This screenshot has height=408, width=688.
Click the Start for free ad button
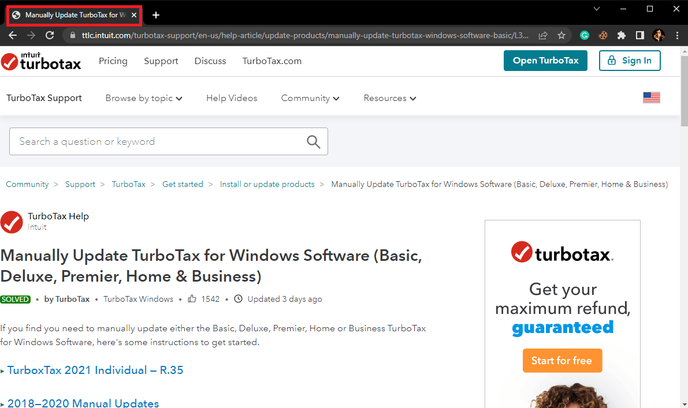562,361
